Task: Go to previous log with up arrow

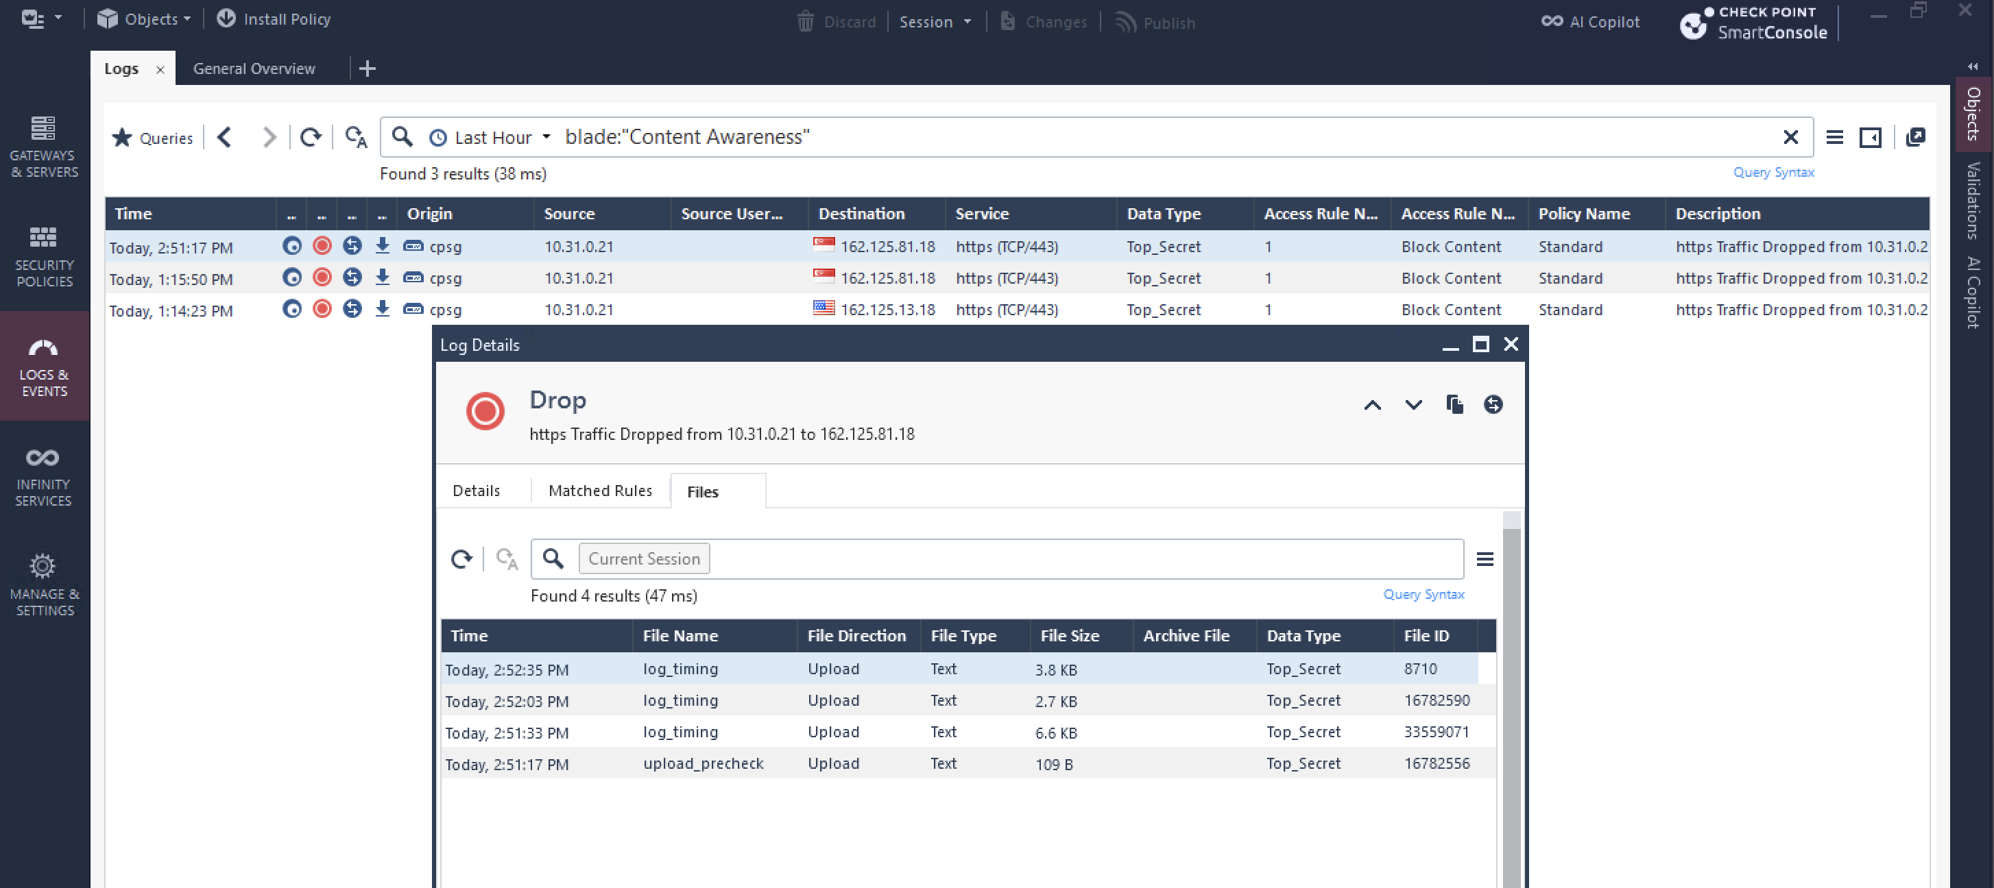Action: pos(1371,404)
